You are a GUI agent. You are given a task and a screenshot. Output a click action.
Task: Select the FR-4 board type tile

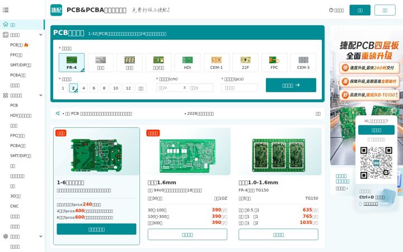click(72, 63)
